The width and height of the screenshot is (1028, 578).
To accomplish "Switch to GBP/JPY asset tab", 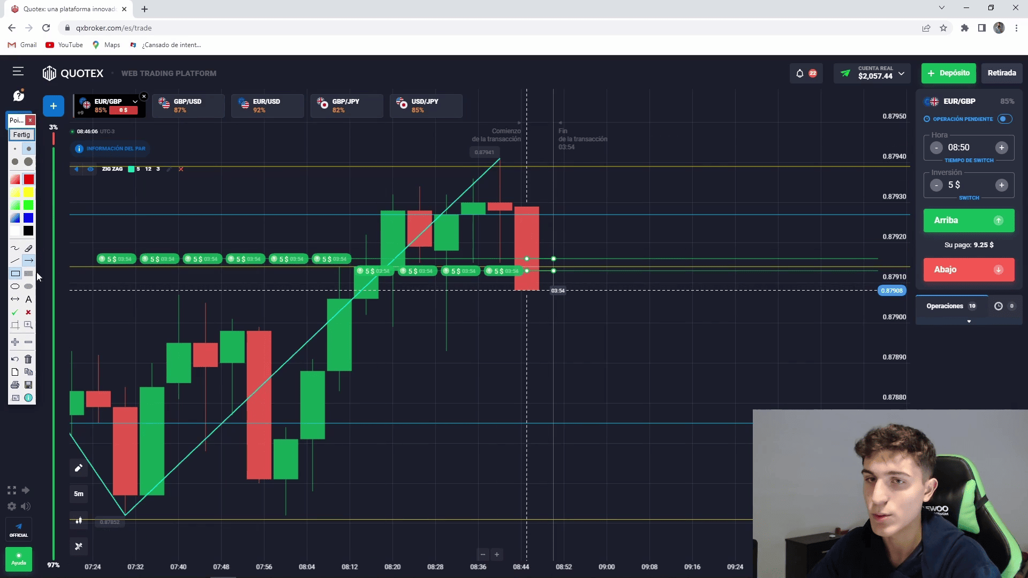I will [347, 105].
